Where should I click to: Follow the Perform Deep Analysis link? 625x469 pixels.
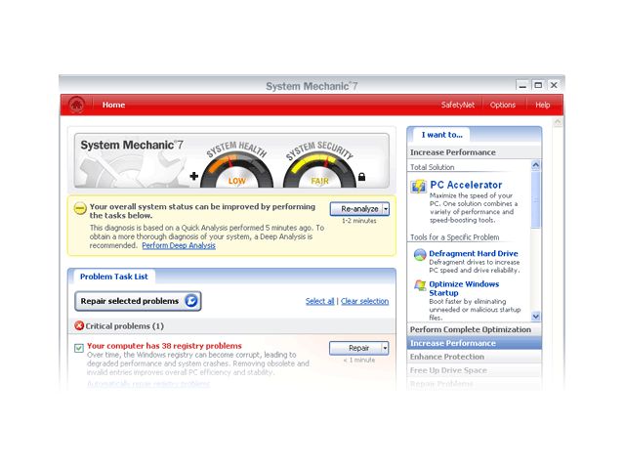coord(179,245)
